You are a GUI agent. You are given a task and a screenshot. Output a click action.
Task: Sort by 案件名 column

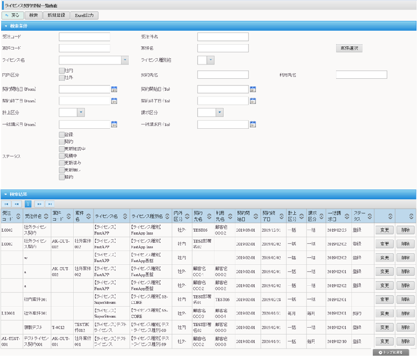click(x=89, y=216)
